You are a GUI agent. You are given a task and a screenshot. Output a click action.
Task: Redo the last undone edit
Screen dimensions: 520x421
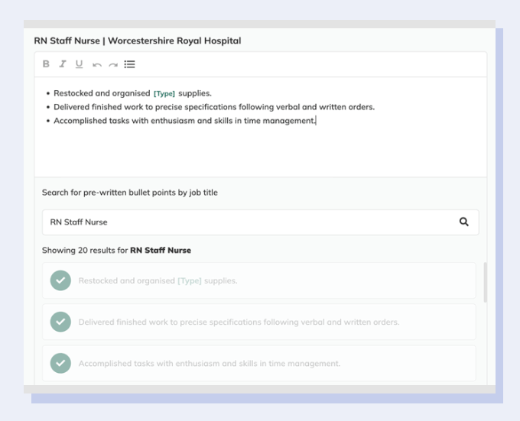(113, 65)
